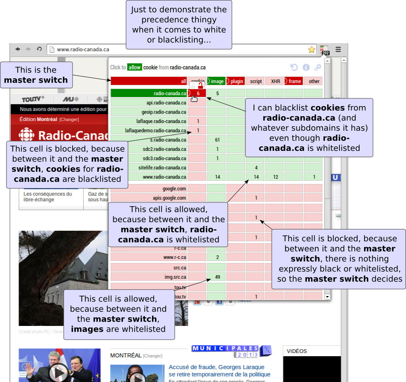Click the apis.google.com script cell showing 1
Screen dimensions: 406x382
(x=255, y=198)
